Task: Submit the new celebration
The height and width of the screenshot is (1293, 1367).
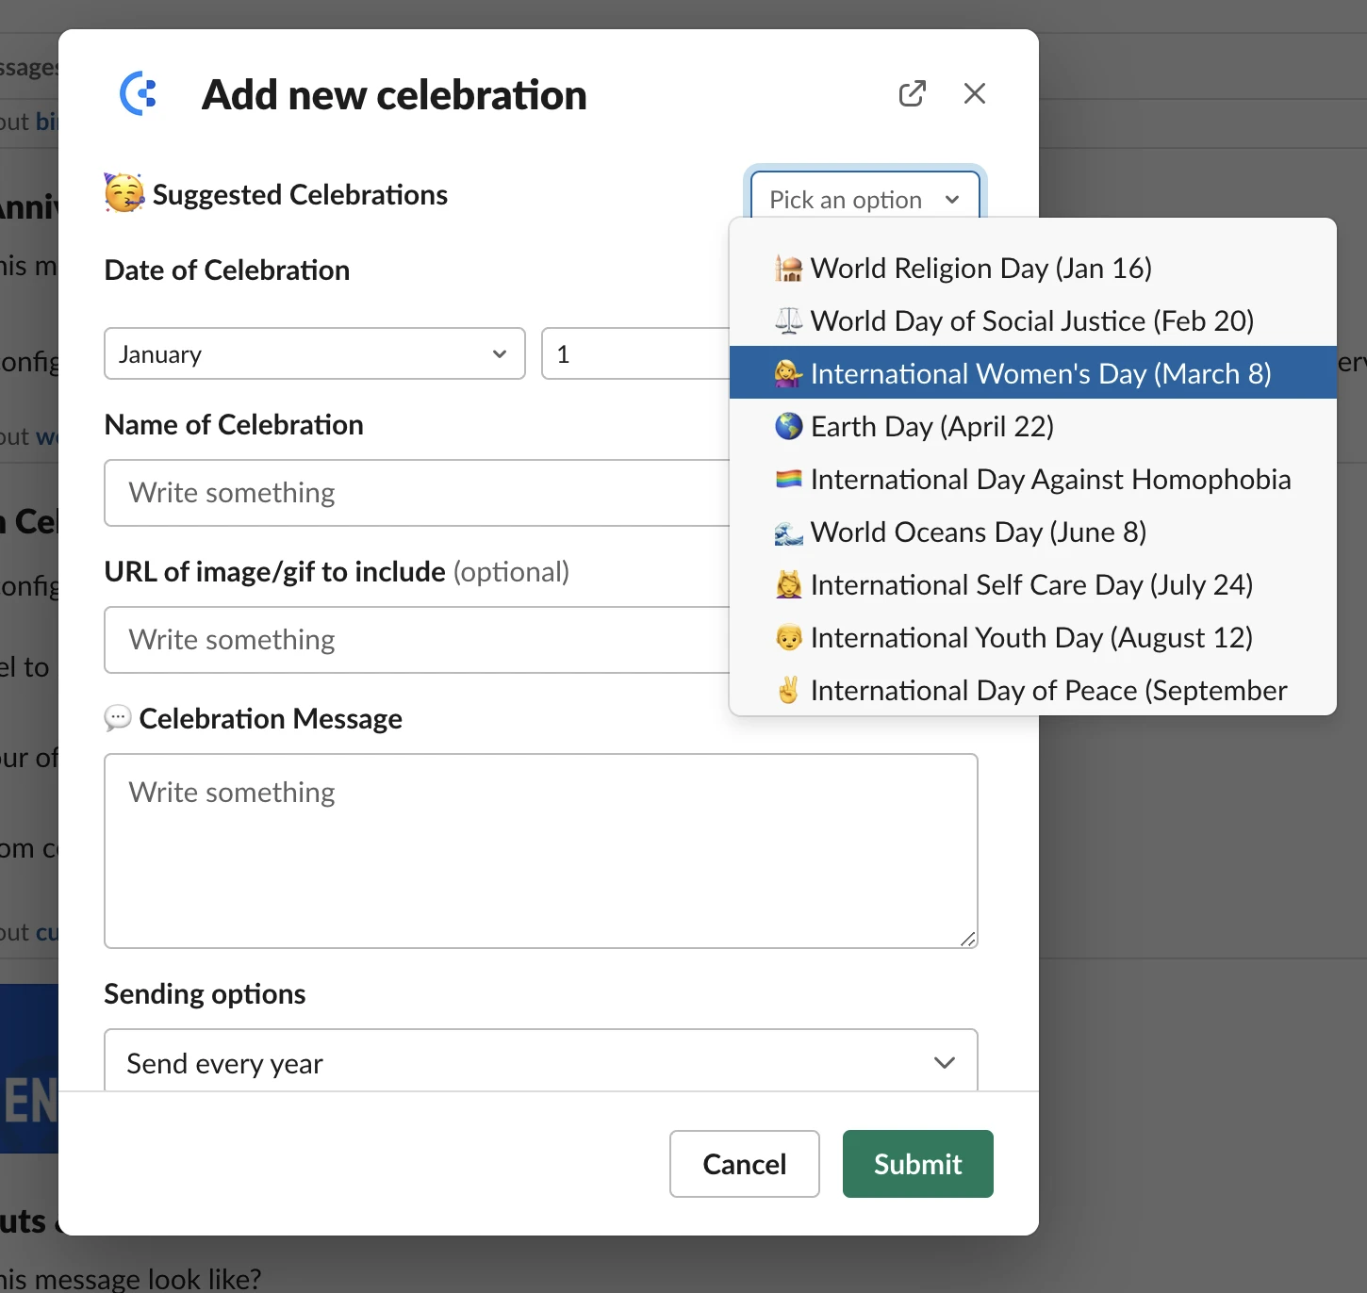Action: click(x=918, y=1164)
